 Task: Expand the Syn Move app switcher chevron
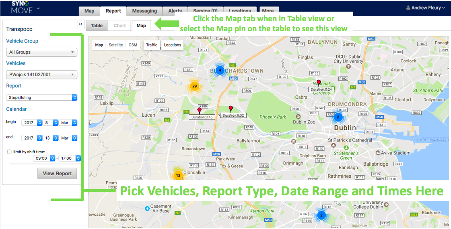click(38, 8)
